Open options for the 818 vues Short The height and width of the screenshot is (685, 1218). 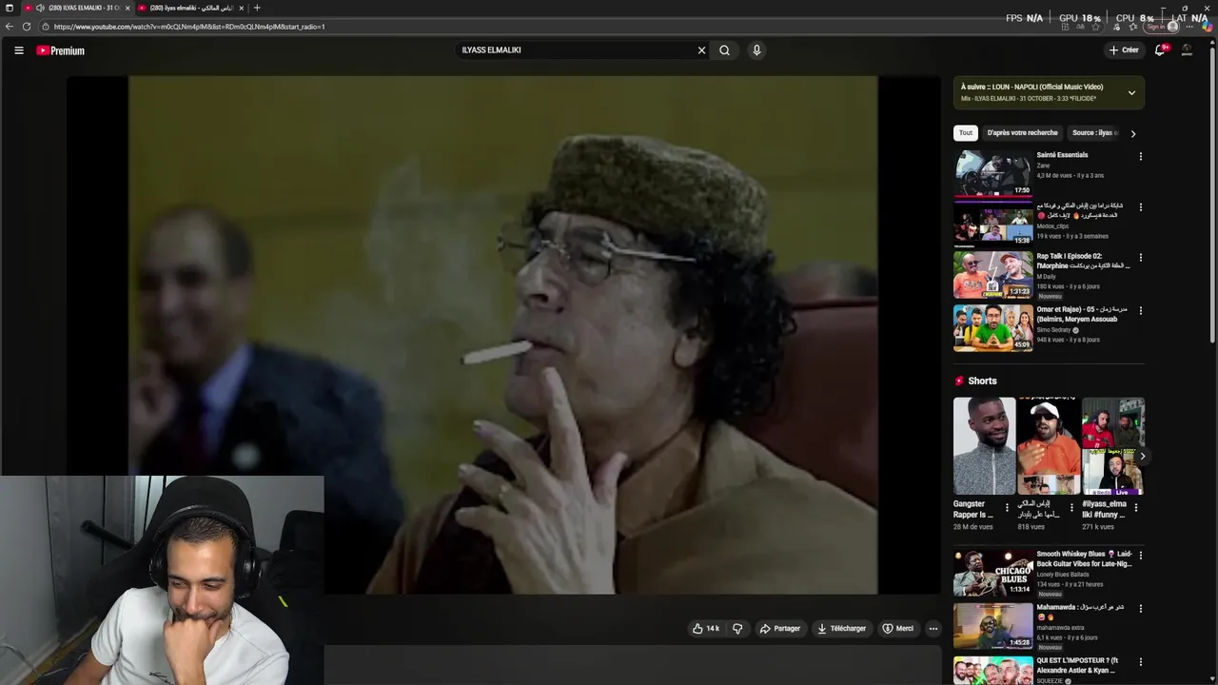[x=1071, y=508]
